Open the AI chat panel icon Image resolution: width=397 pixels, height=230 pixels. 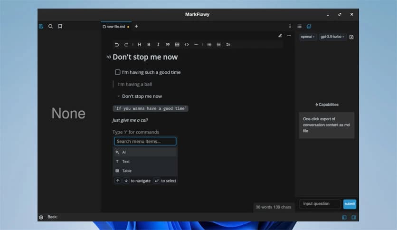point(309,26)
